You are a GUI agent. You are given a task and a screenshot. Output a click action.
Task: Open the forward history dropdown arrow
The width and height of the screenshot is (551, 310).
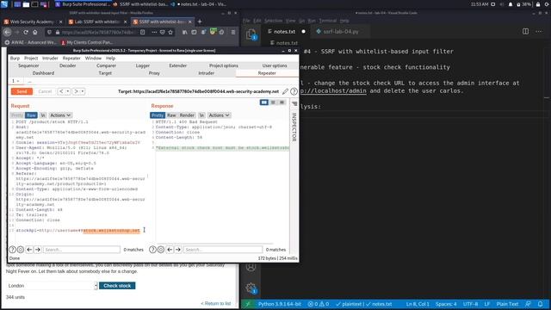[83, 91]
